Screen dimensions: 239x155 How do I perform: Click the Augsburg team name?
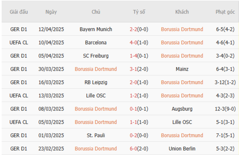182,109
